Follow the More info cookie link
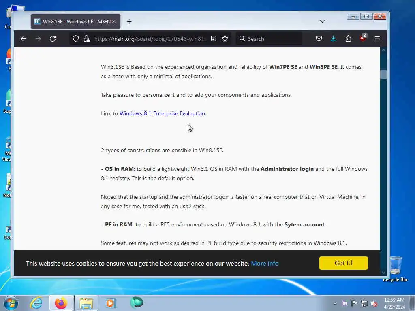The height and width of the screenshot is (311, 415). point(265,263)
